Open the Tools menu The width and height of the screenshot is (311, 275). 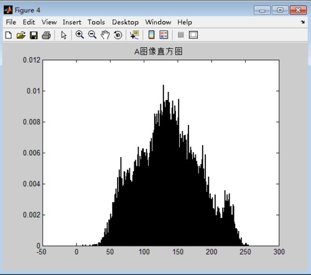tap(96, 22)
